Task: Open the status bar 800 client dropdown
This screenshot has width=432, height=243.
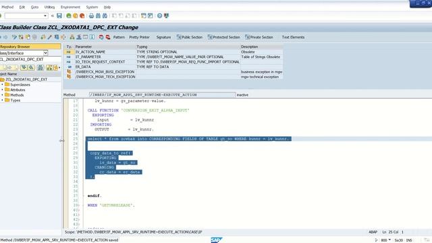Action: pos(389,240)
